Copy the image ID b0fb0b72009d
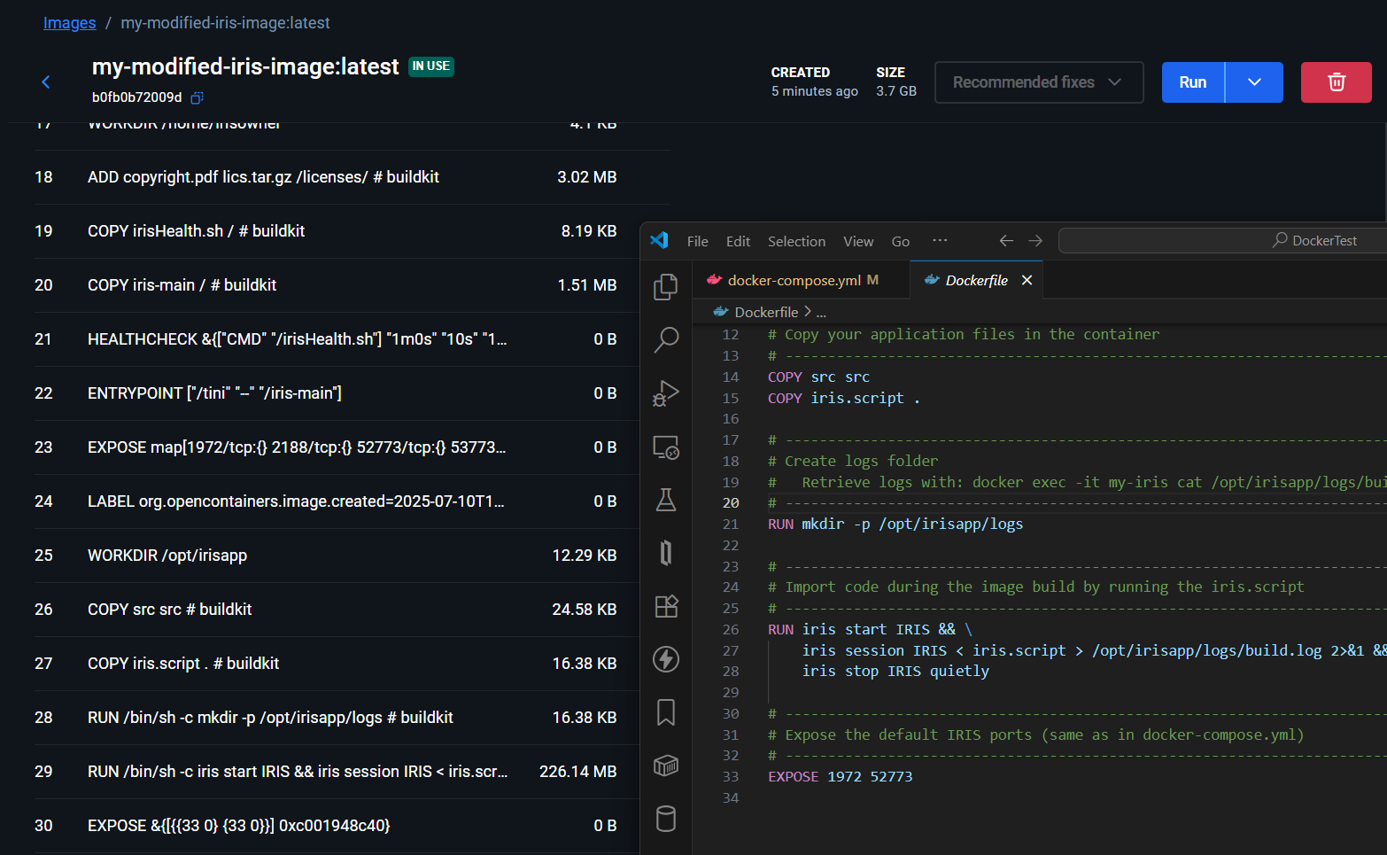1387x855 pixels. 198,97
